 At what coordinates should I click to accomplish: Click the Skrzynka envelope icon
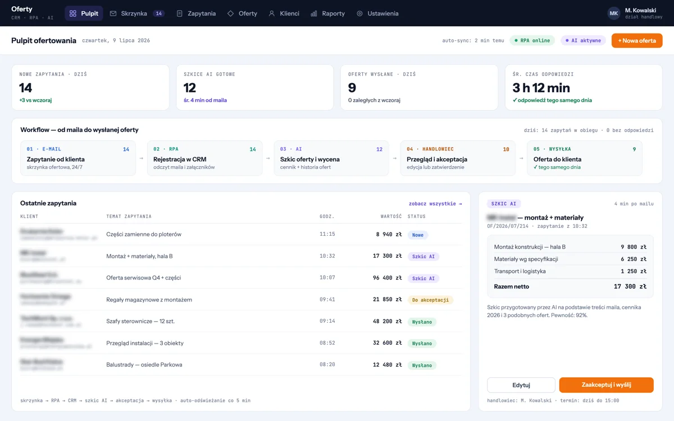pyautogui.click(x=113, y=13)
